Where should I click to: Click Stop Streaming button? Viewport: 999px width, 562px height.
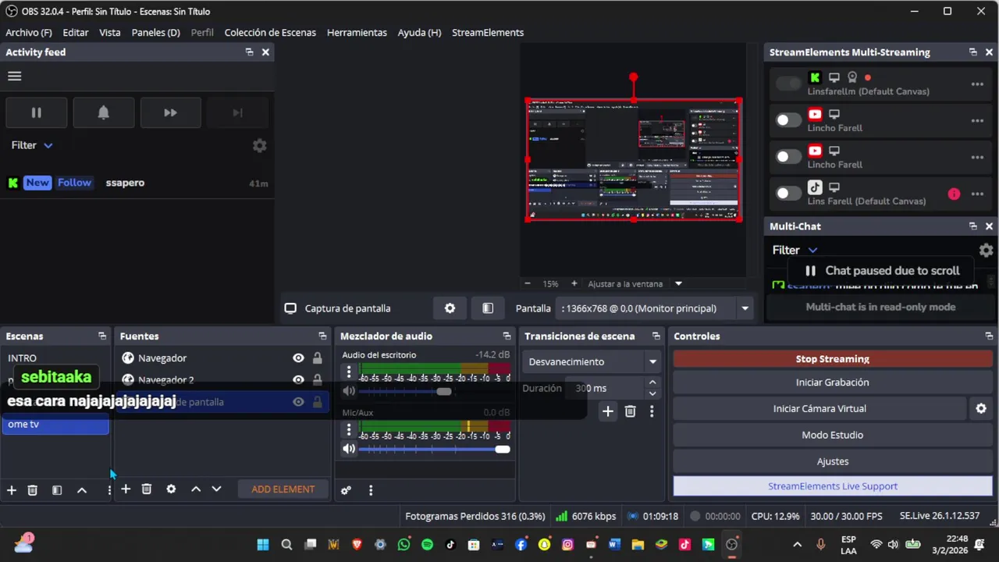click(x=833, y=359)
